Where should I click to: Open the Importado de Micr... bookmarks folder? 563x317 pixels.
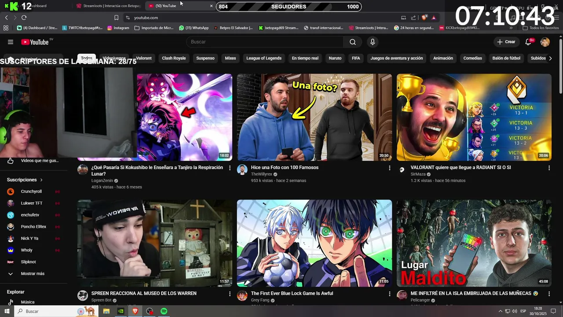click(154, 28)
